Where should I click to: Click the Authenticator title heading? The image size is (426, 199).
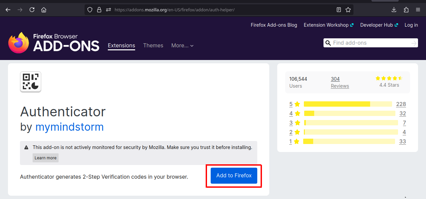[63, 112]
